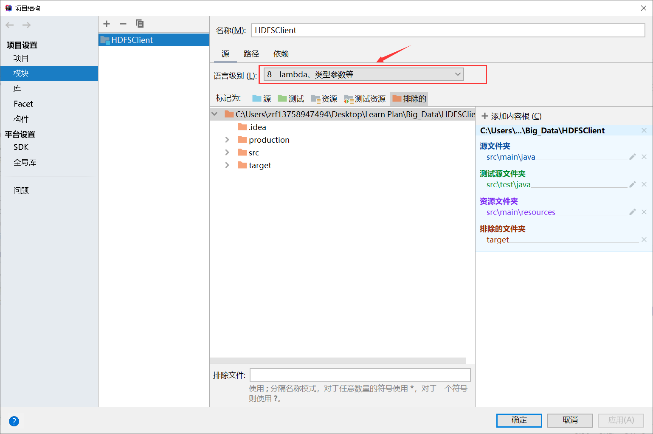
Task: Expand the target folder
Action: (227, 165)
